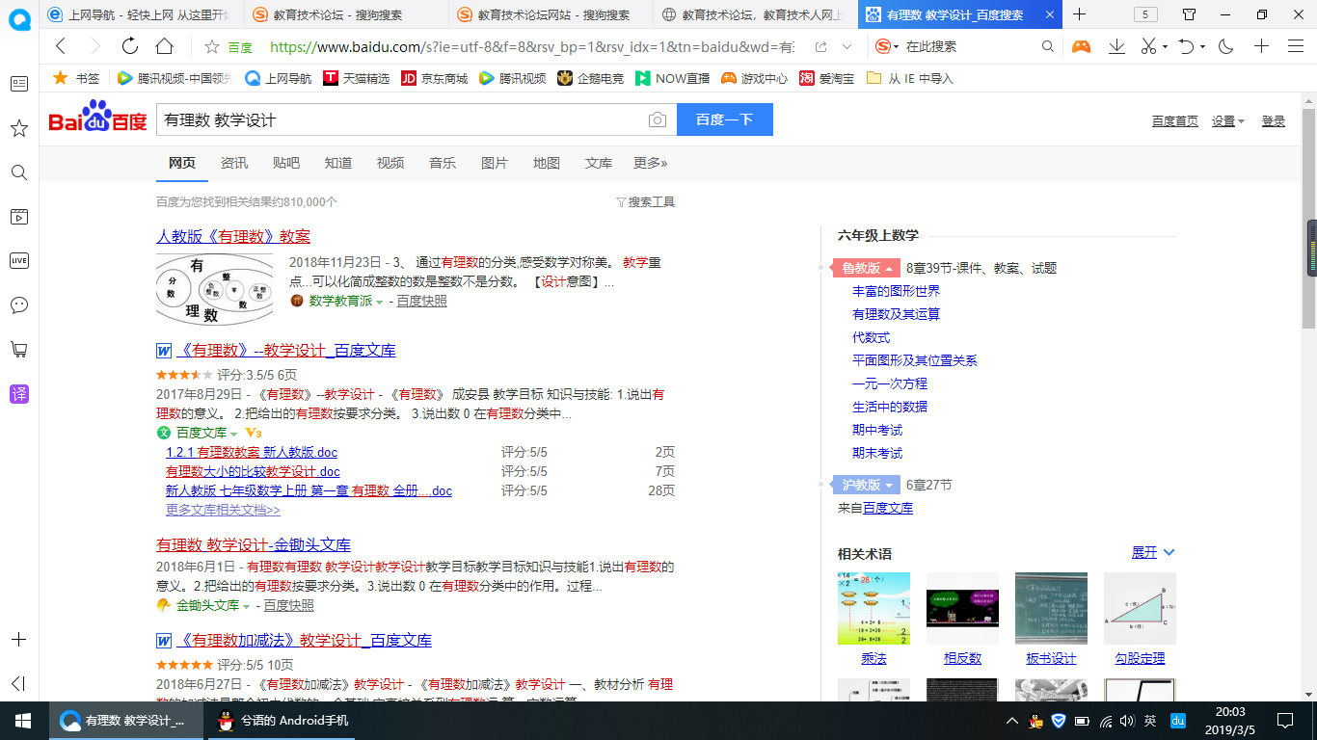Screen dimensions: 1317x740
Task: Expand the 鲁教版 textbook version dropdown
Action: click(x=867, y=268)
